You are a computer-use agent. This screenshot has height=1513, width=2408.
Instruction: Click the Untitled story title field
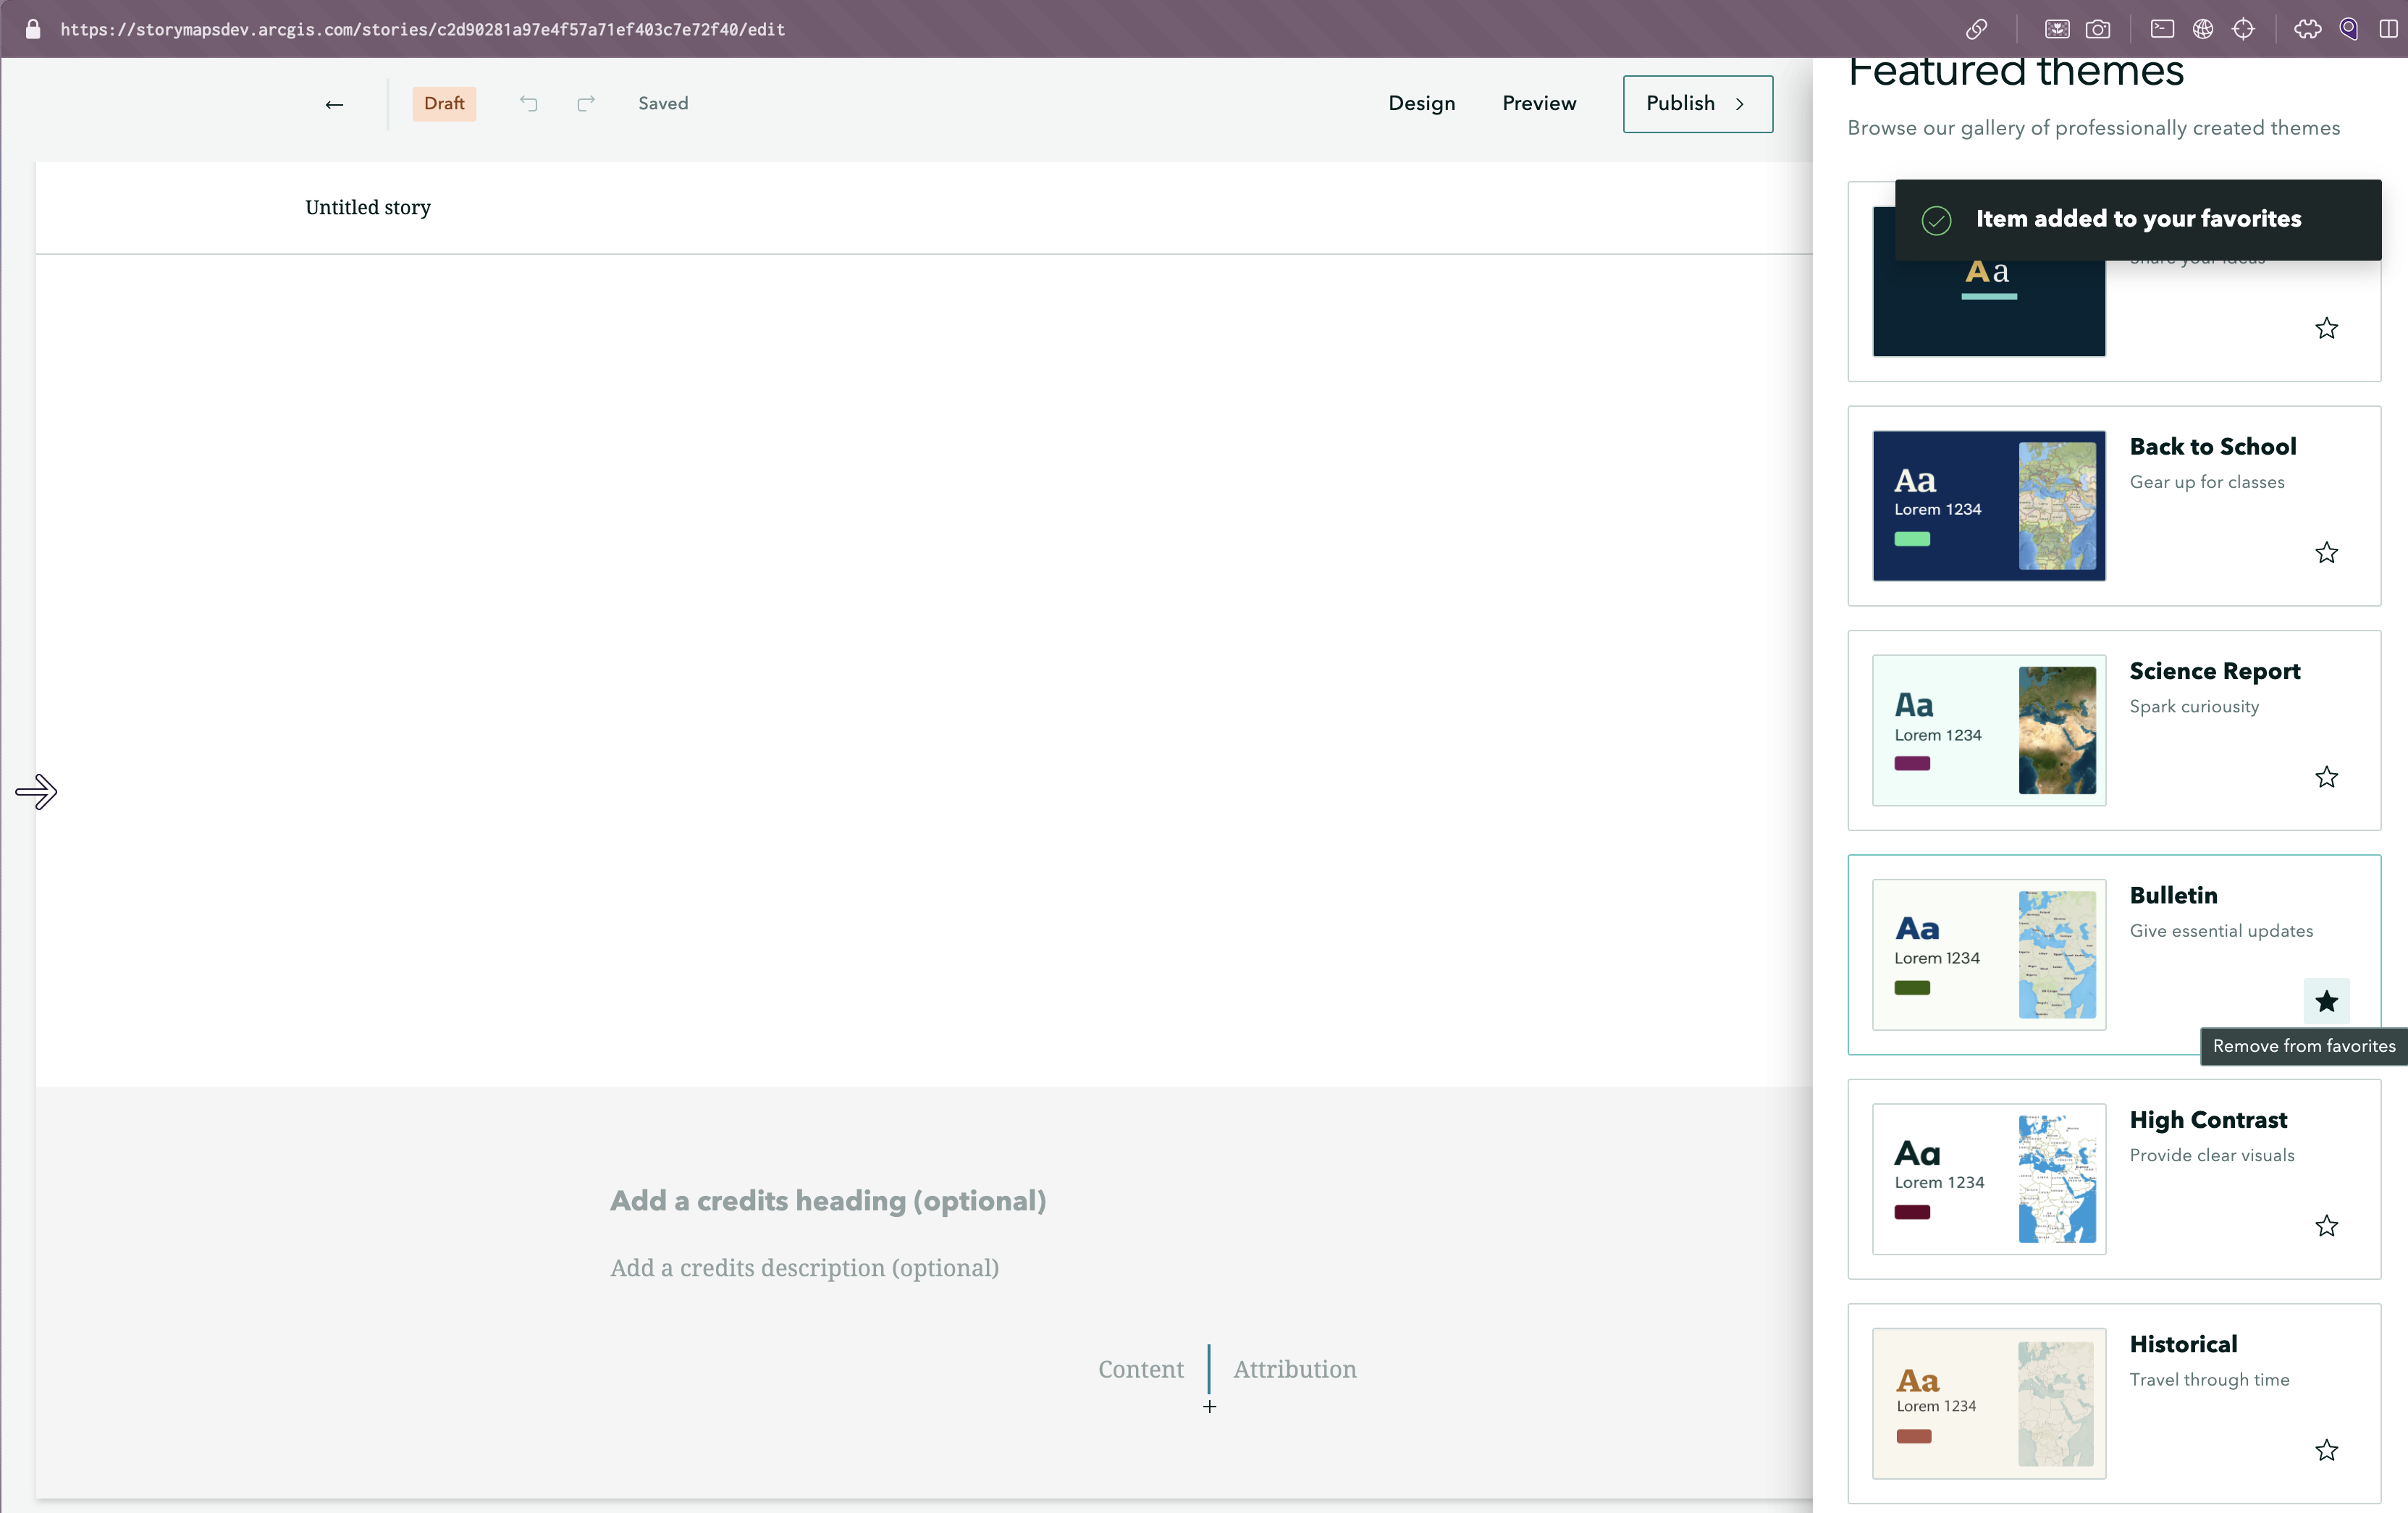pyautogui.click(x=368, y=207)
